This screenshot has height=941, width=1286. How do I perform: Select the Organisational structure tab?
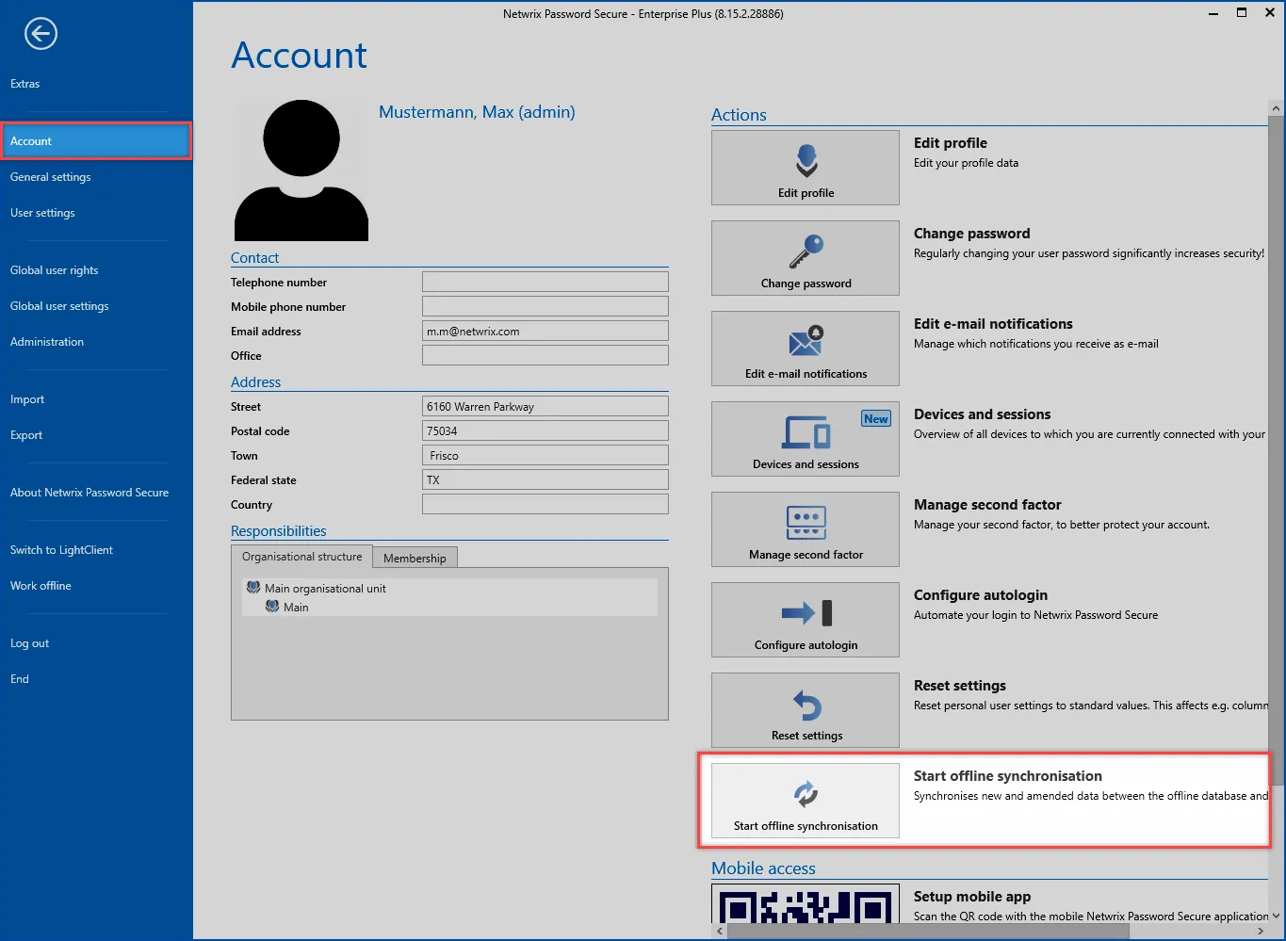(x=301, y=557)
